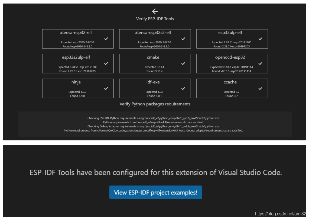Viewport: 309px width, 219px height.
Task: Click the esp-idf-v4.1 requirements.txt satisfied line
Action: [x=153, y=122]
